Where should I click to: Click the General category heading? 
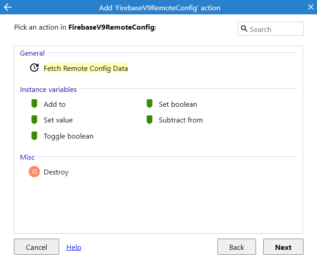click(x=32, y=53)
